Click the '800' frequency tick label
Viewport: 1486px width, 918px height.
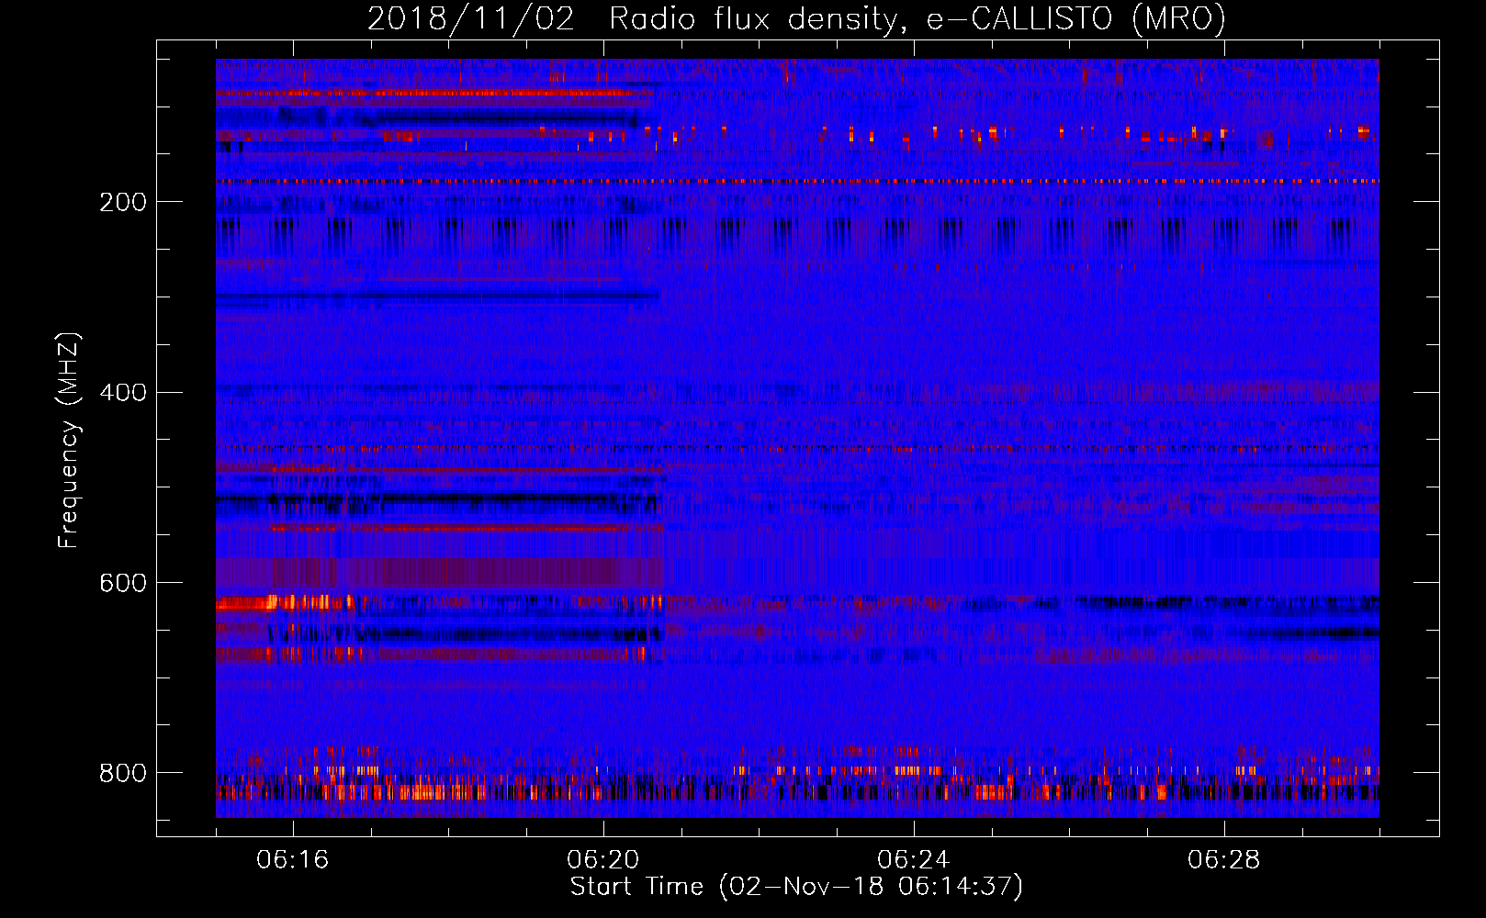(123, 773)
